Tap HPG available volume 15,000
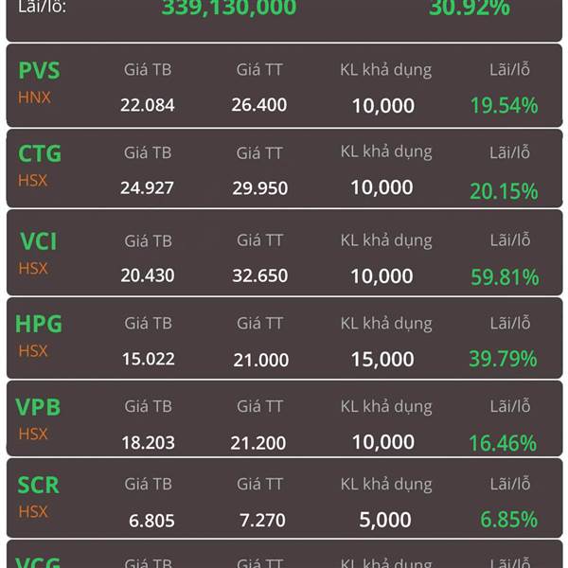Viewport: 568px width, 568px height. [382, 360]
